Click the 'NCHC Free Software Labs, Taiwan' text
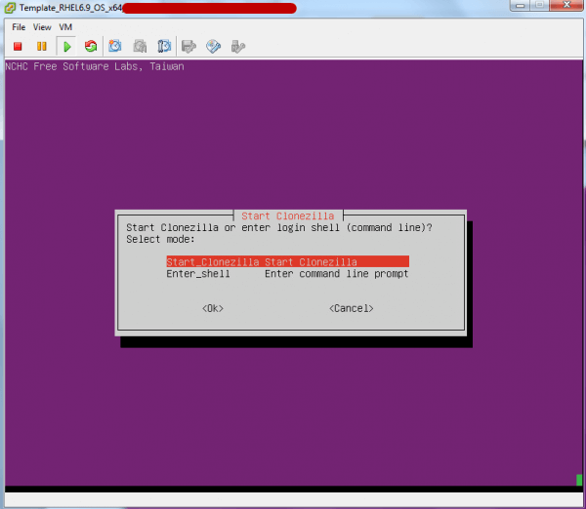This screenshot has width=586, height=509. (95, 66)
